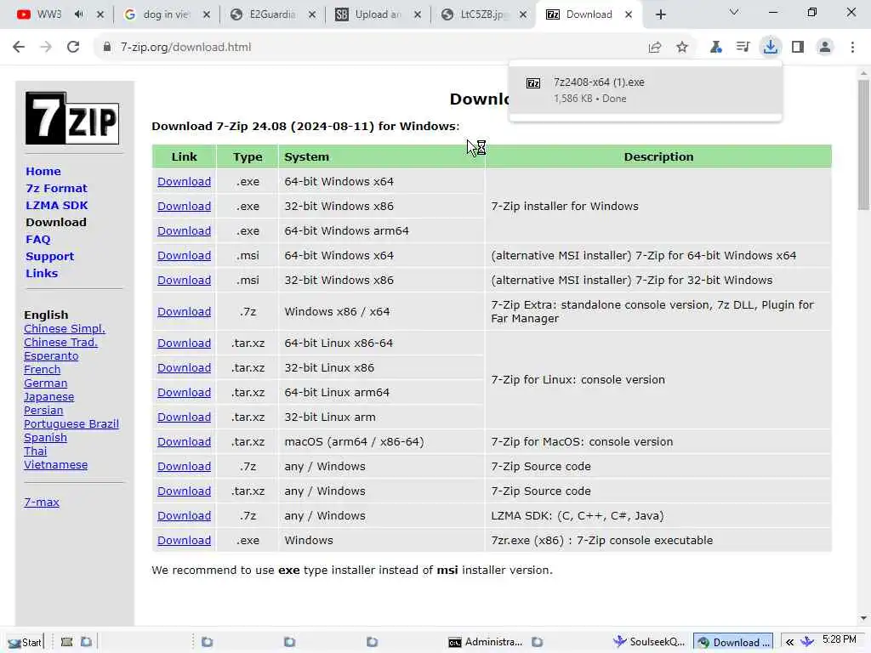Open the Chrome three-dot menu

click(852, 48)
